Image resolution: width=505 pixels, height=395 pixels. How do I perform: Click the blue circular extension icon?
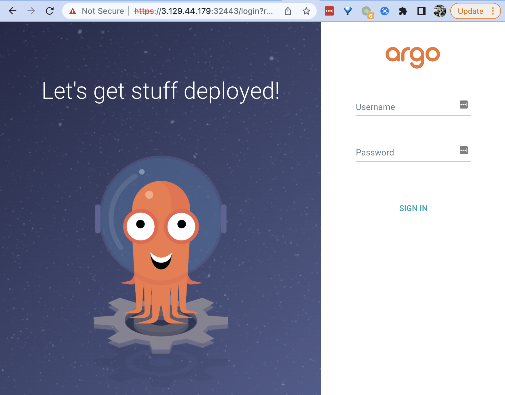385,11
